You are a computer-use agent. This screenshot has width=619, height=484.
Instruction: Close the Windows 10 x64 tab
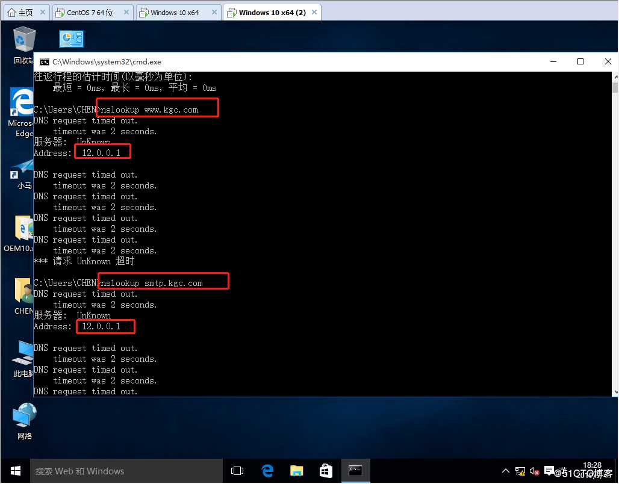click(x=214, y=12)
